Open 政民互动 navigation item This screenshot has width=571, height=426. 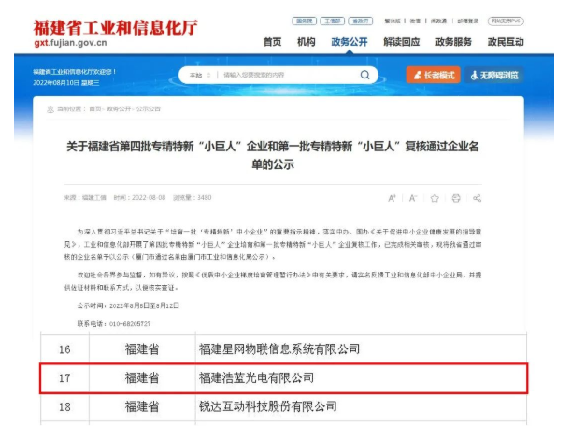coord(506,42)
